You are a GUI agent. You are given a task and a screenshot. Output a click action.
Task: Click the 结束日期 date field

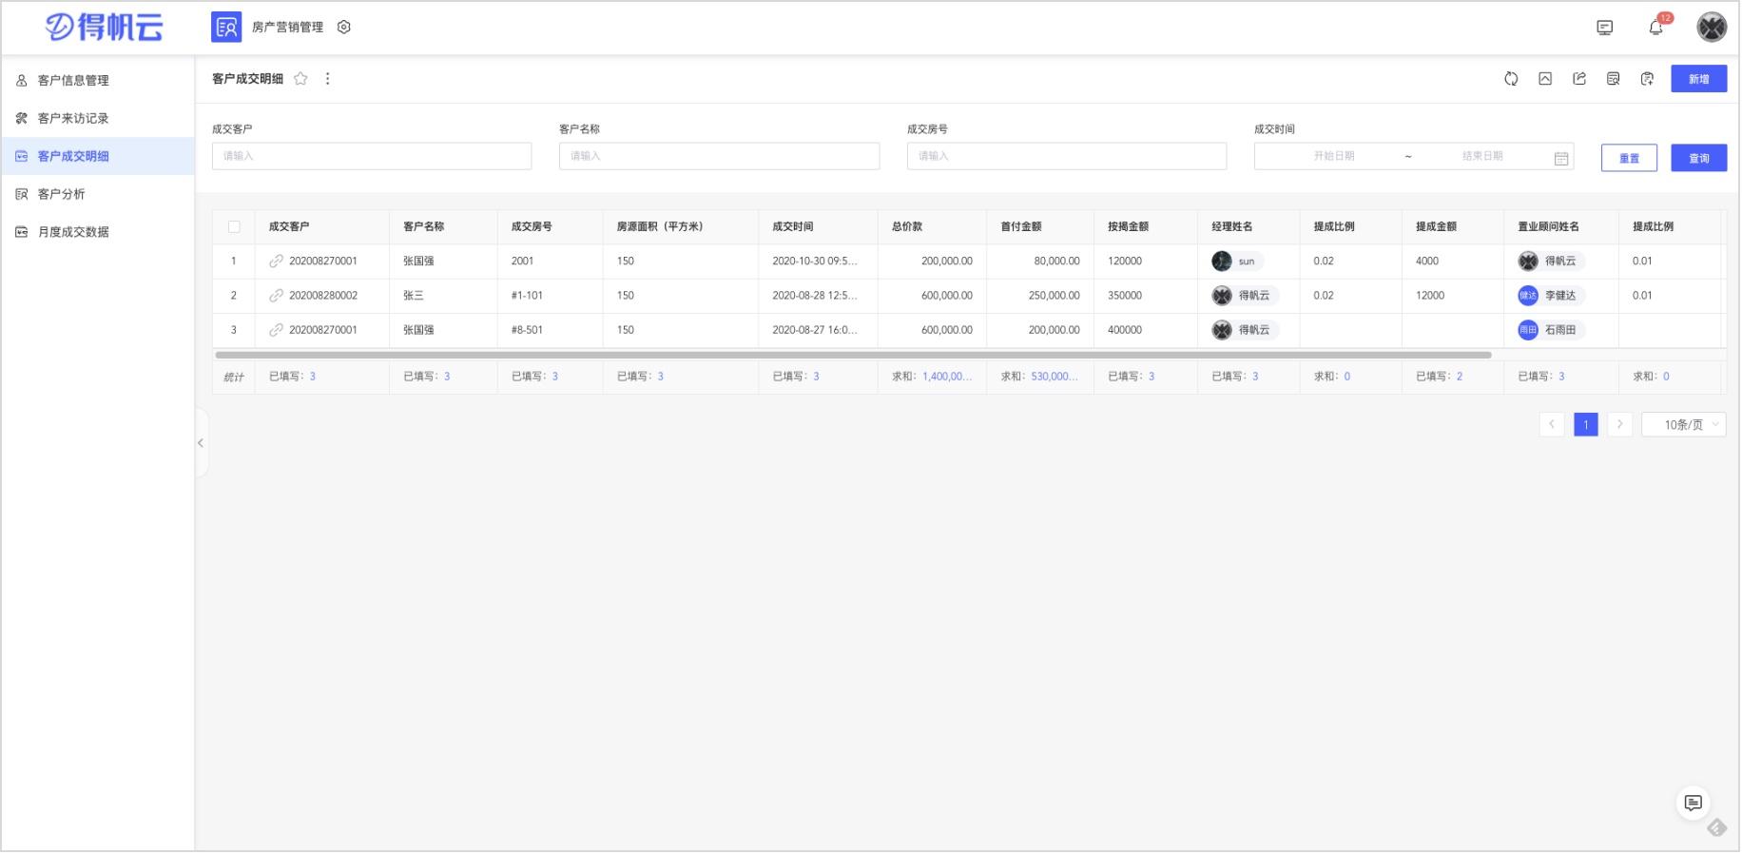(1481, 156)
